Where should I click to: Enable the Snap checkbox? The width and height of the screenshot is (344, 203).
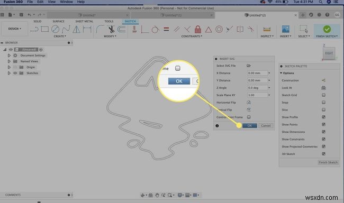click(323, 103)
